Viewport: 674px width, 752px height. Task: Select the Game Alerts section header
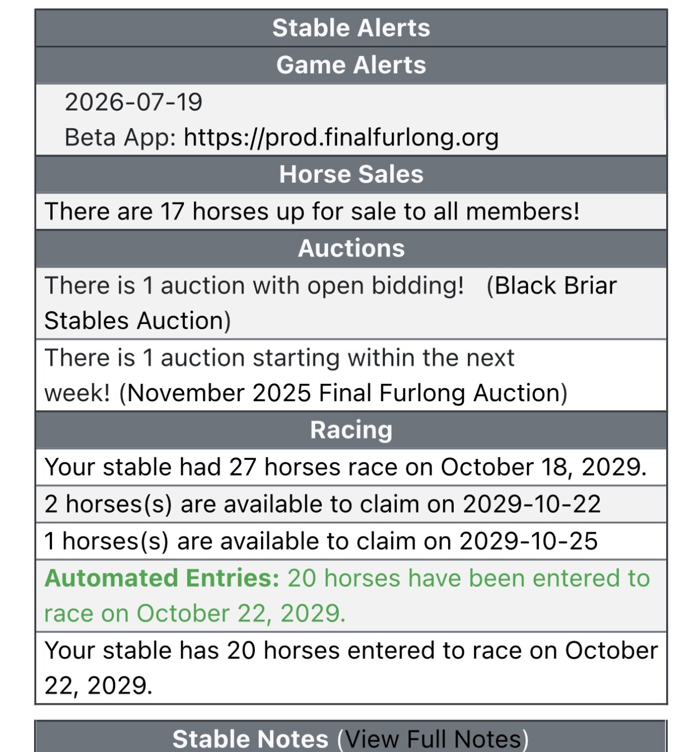click(x=351, y=65)
